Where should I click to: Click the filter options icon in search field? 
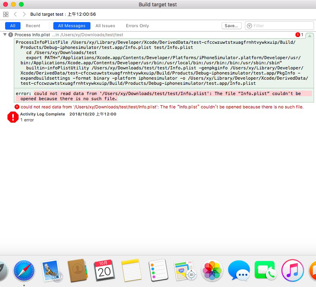tap(249, 26)
